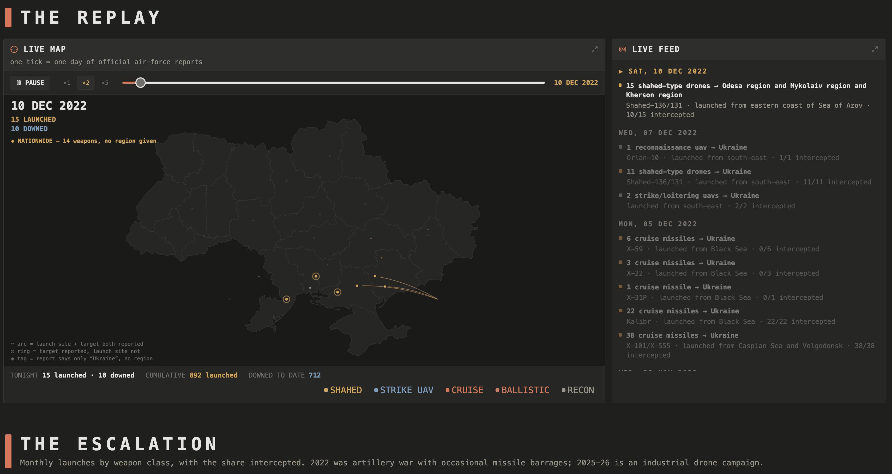Click the '10 DOWNED' map counter

[x=29, y=129]
